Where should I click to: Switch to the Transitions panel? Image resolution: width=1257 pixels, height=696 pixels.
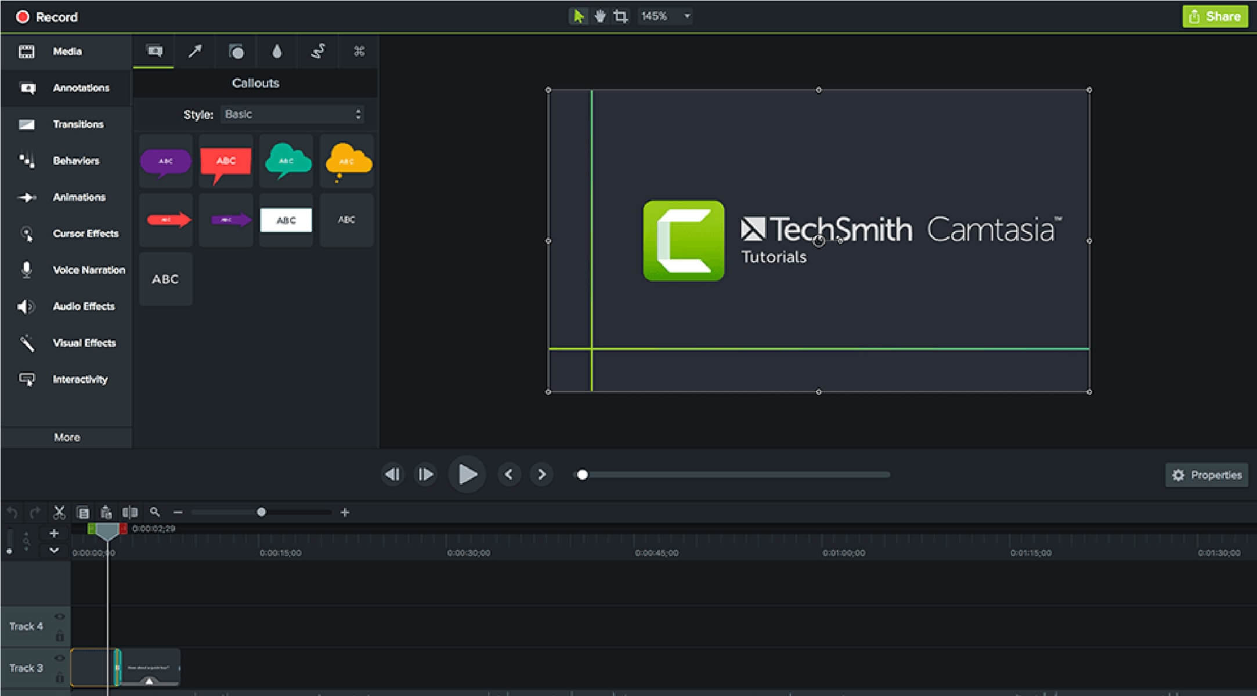pos(67,124)
